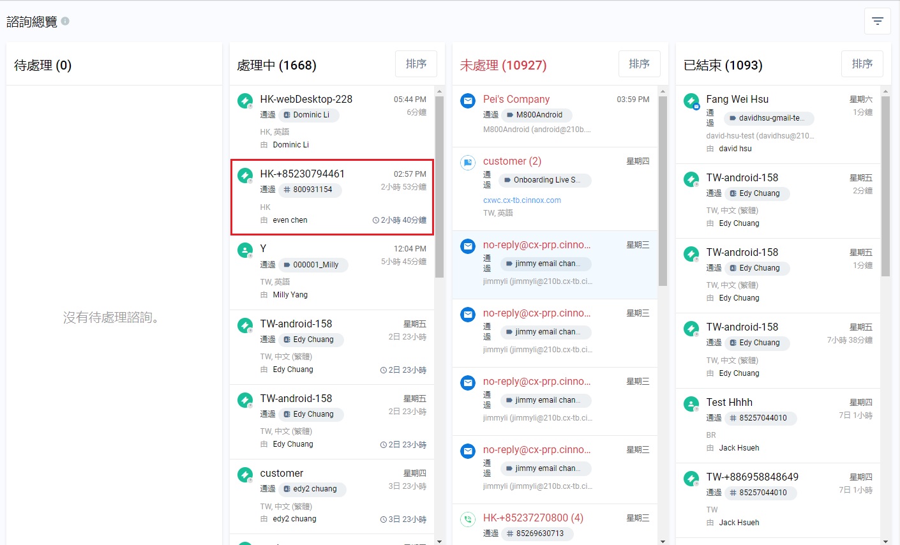Click the hash icon in tag 800931154
This screenshot has width=900, height=545.
click(x=287, y=190)
